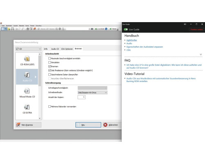Turn off the Live Guide switch in panel

[126, 30]
